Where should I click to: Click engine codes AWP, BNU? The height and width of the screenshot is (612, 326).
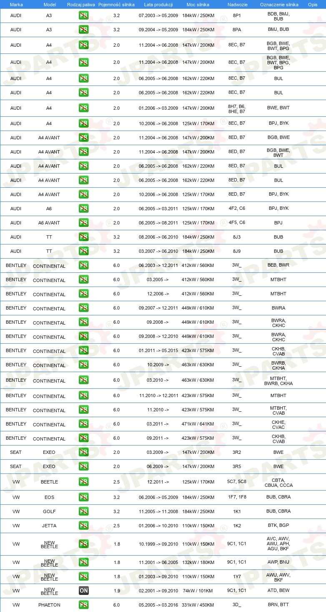point(278,562)
